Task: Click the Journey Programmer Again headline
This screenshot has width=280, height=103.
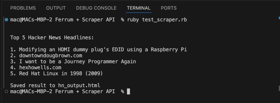Action: (x=77, y=61)
